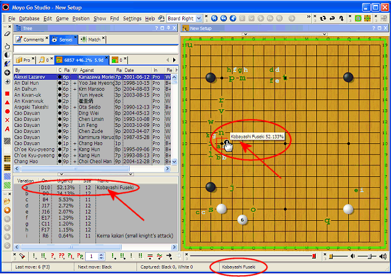
Task: Adjust the move position slider handle
Action: (314, 256)
